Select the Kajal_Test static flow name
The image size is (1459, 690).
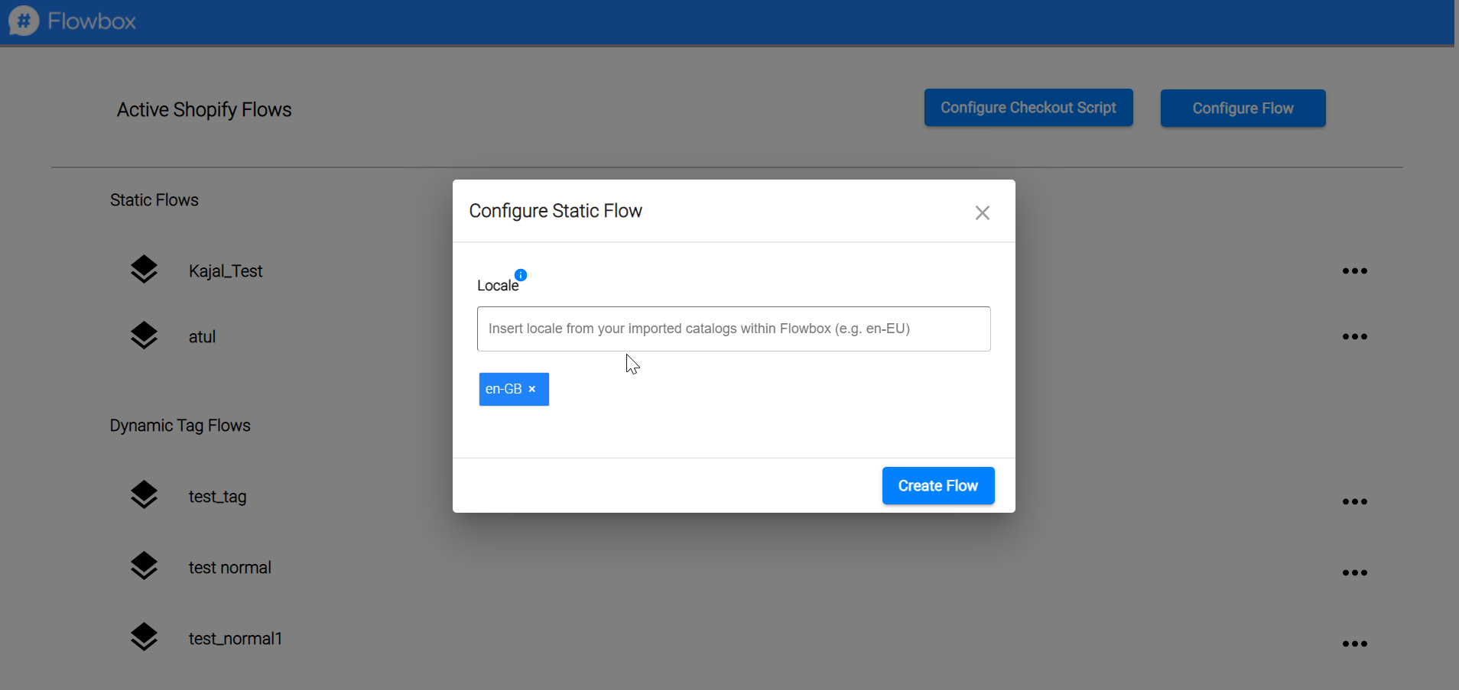(x=226, y=271)
